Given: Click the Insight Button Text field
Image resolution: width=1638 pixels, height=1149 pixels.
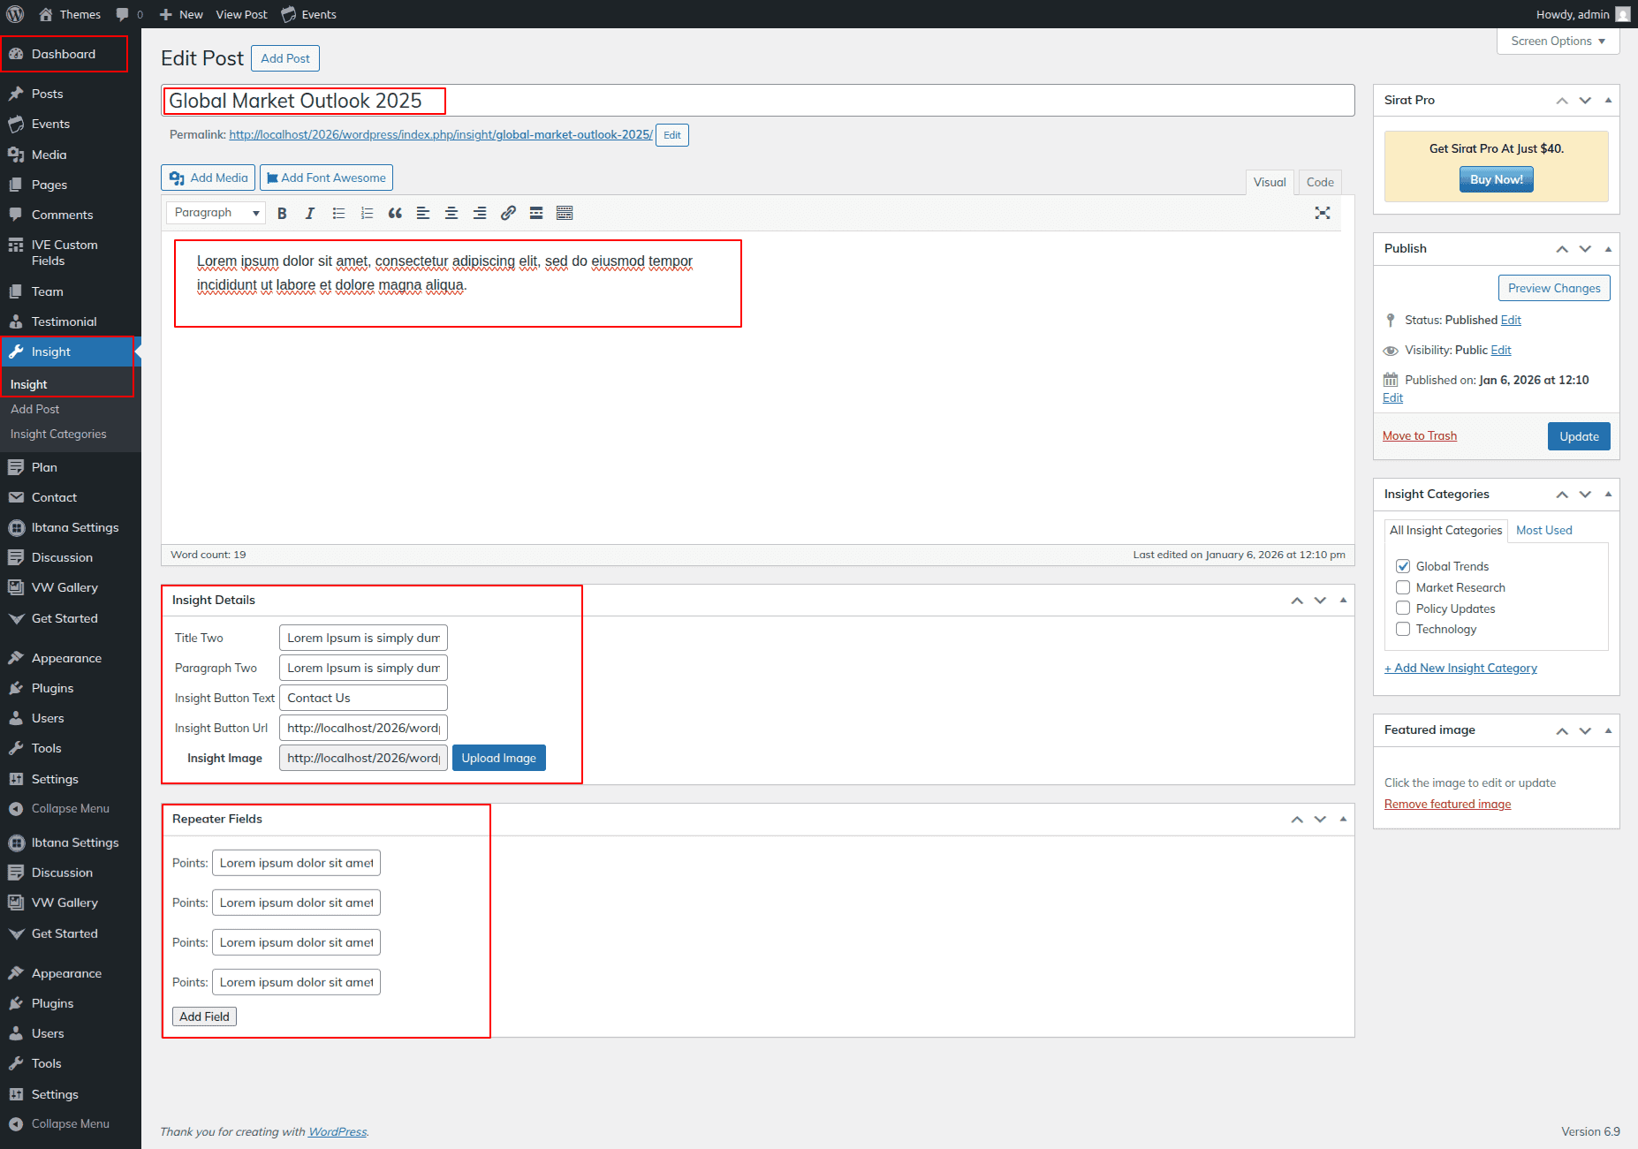Looking at the screenshot, I should 363,698.
